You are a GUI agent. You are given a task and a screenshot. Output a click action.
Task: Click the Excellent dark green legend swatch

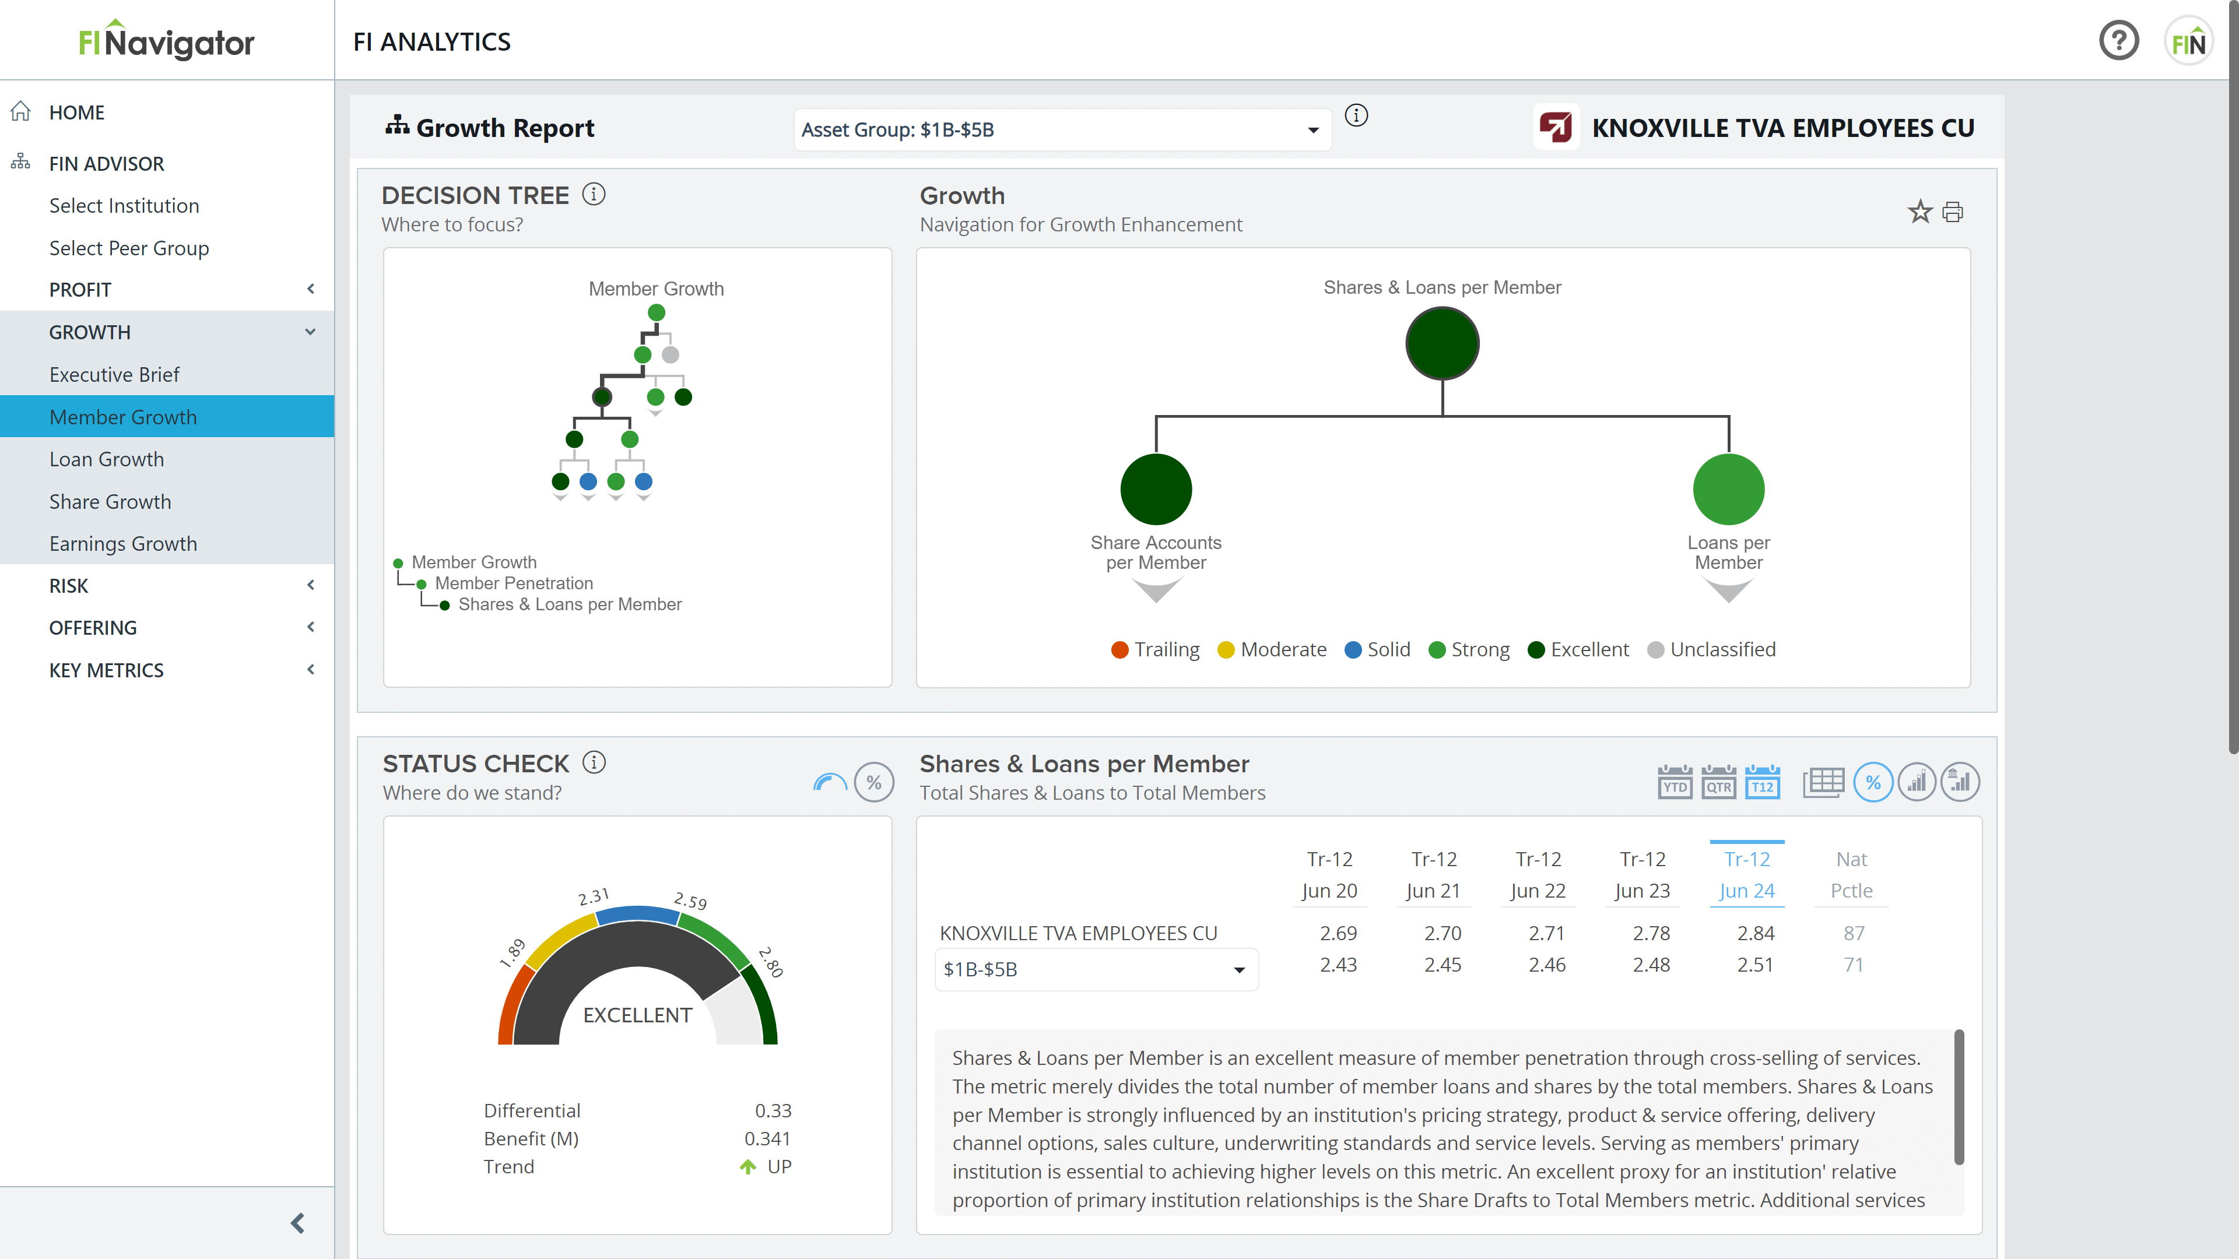(x=1536, y=650)
